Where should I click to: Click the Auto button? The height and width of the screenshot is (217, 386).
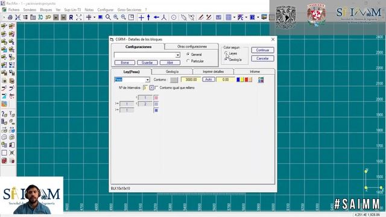pyautogui.click(x=209, y=80)
